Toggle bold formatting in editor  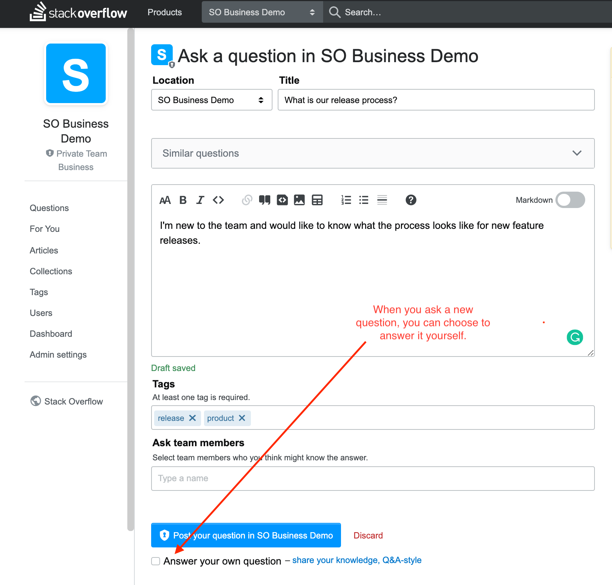(x=183, y=200)
